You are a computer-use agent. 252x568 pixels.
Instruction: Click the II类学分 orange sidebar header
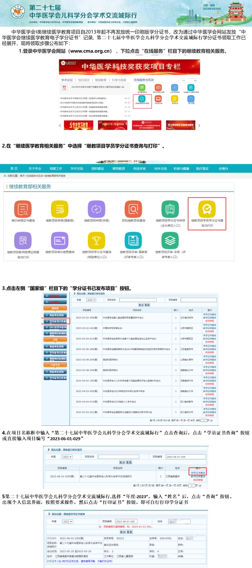55,365
